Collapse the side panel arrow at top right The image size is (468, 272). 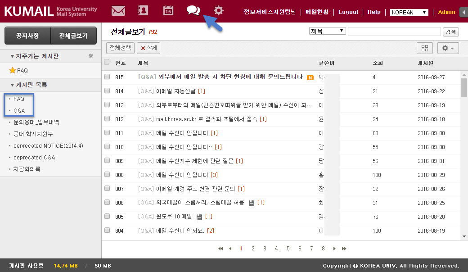pyautogui.click(x=463, y=12)
